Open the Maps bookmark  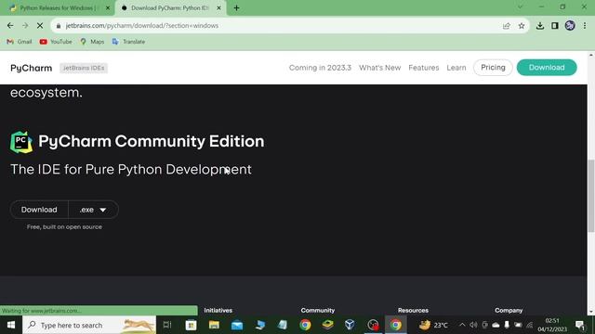click(92, 42)
